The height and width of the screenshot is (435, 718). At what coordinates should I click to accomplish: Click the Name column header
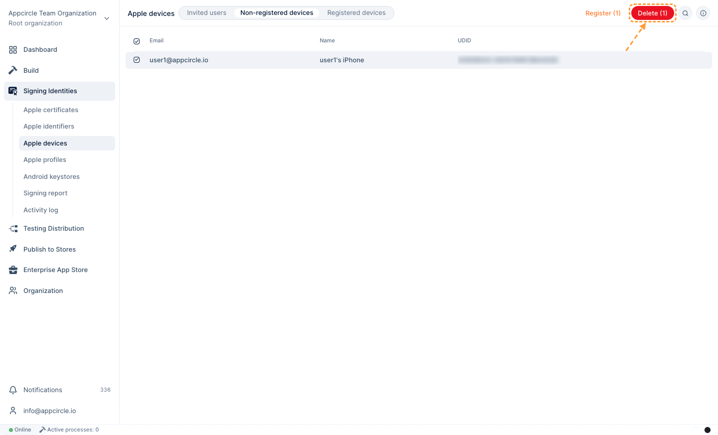coord(327,41)
